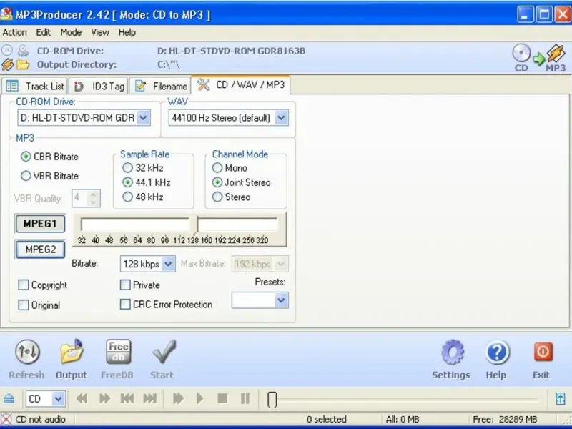572x429 pixels.
Task: Open the View menu
Action: pos(100,32)
